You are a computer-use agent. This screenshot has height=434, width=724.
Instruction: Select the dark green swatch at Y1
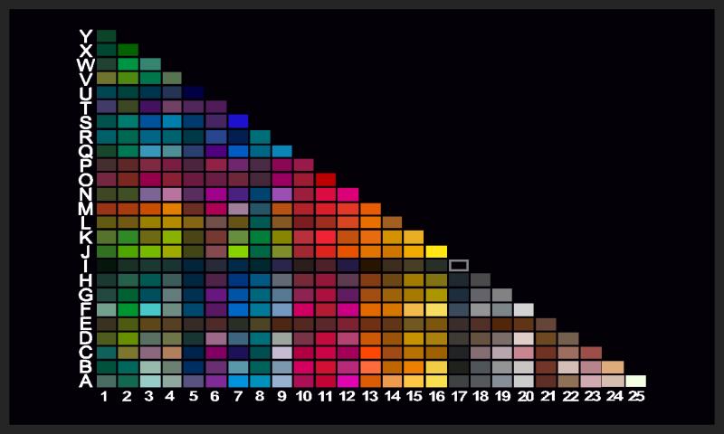click(106, 36)
